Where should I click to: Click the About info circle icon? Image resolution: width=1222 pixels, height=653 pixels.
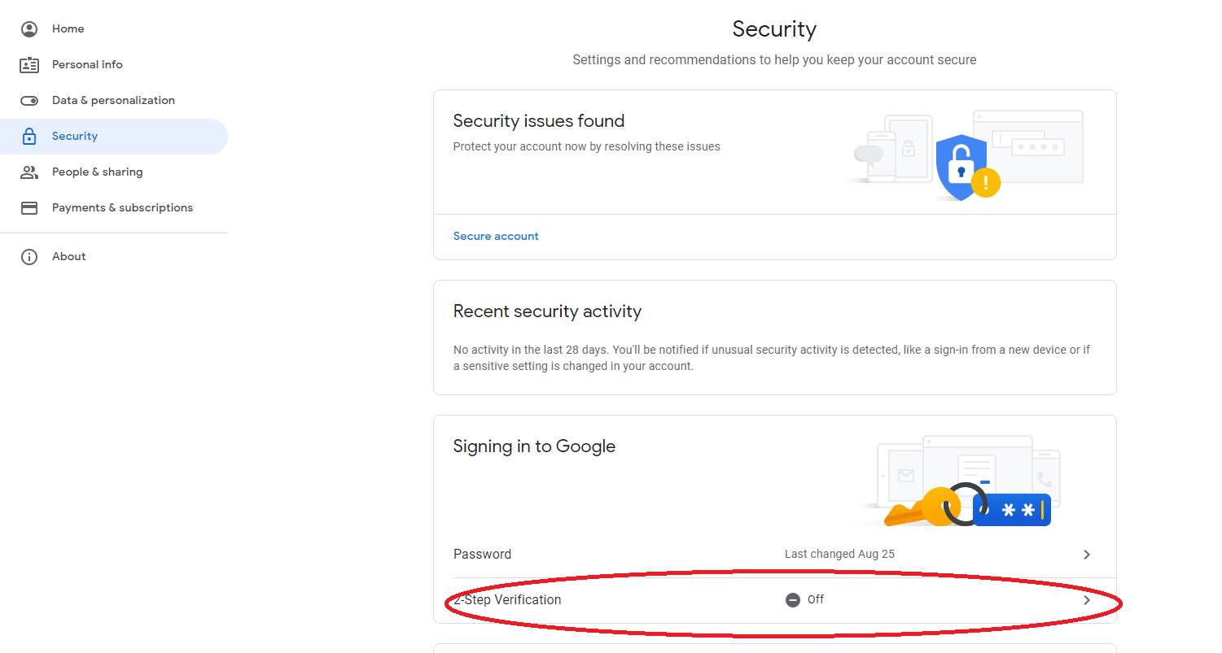(x=29, y=257)
